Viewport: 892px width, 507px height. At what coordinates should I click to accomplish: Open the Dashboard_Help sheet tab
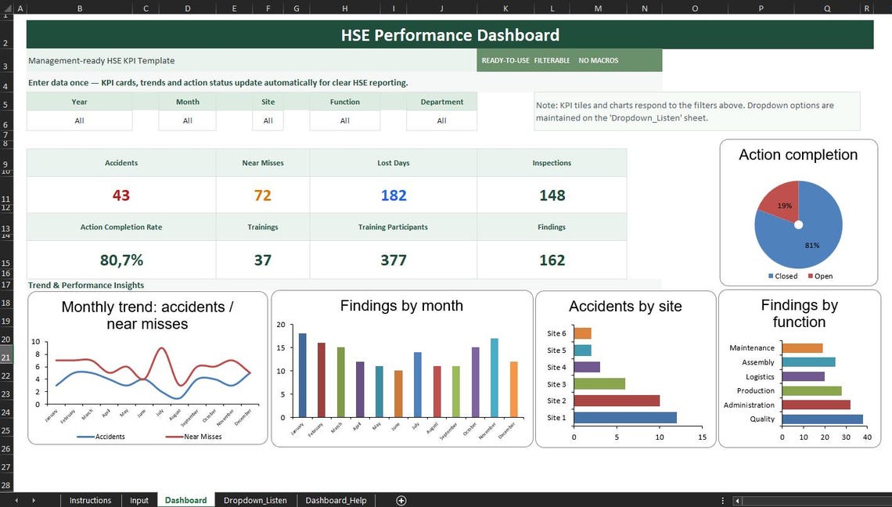click(336, 500)
